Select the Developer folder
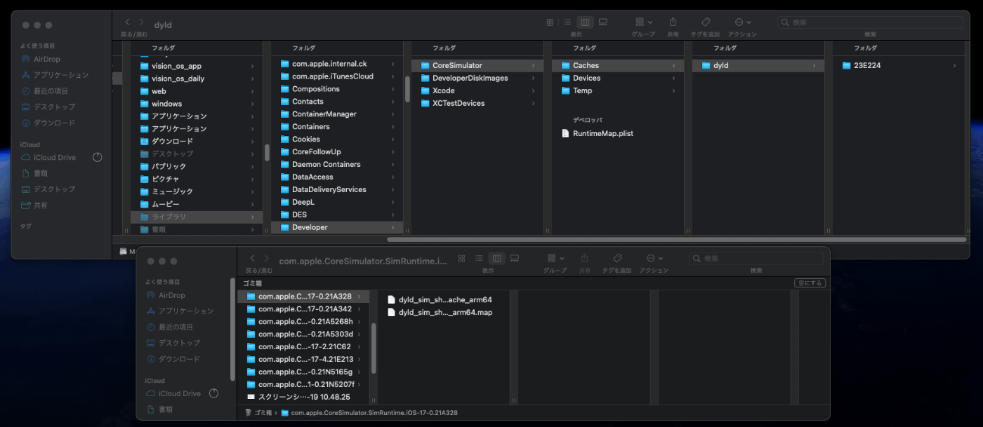The height and width of the screenshot is (427, 983). (x=337, y=227)
